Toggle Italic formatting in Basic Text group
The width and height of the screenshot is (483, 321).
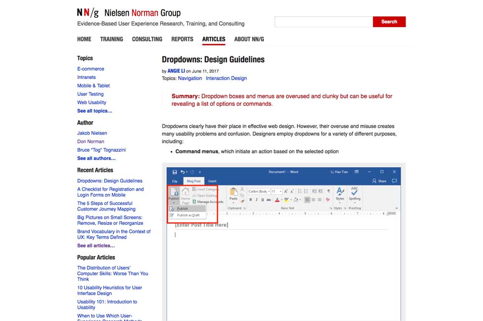point(257,200)
